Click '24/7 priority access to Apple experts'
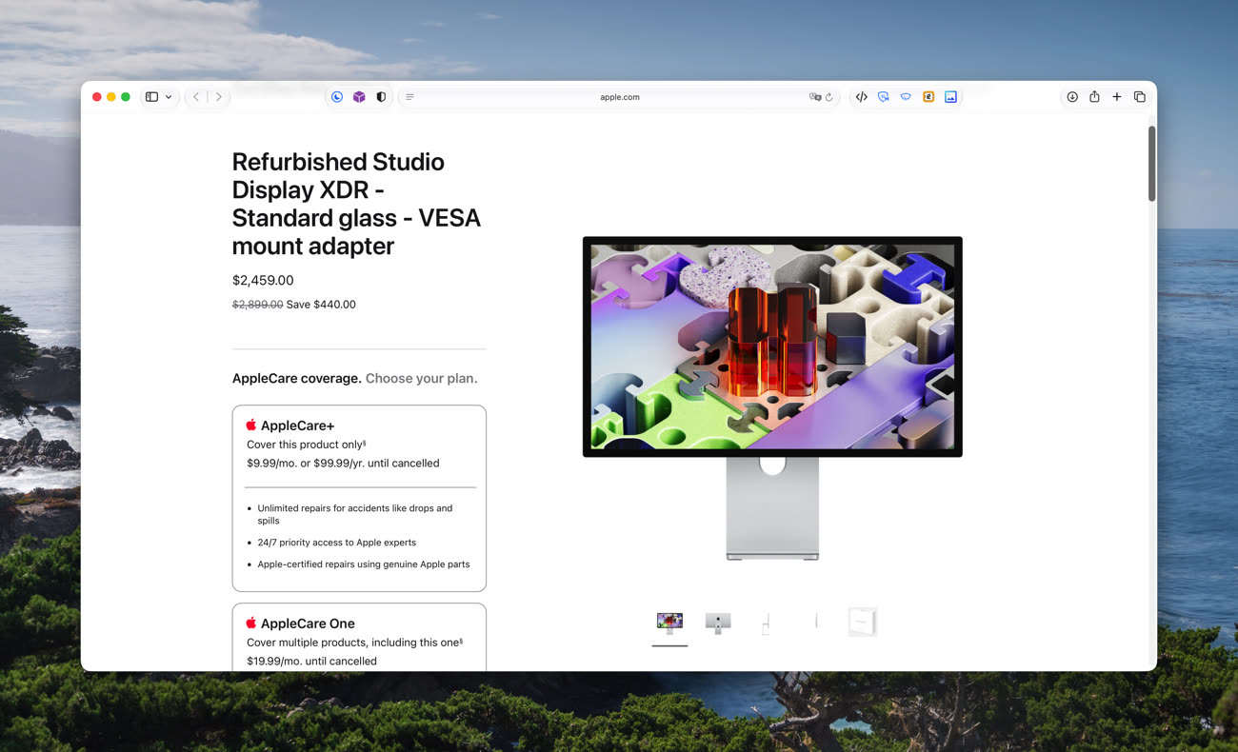This screenshot has height=752, width=1238. pyautogui.click(x=337, y=543)
